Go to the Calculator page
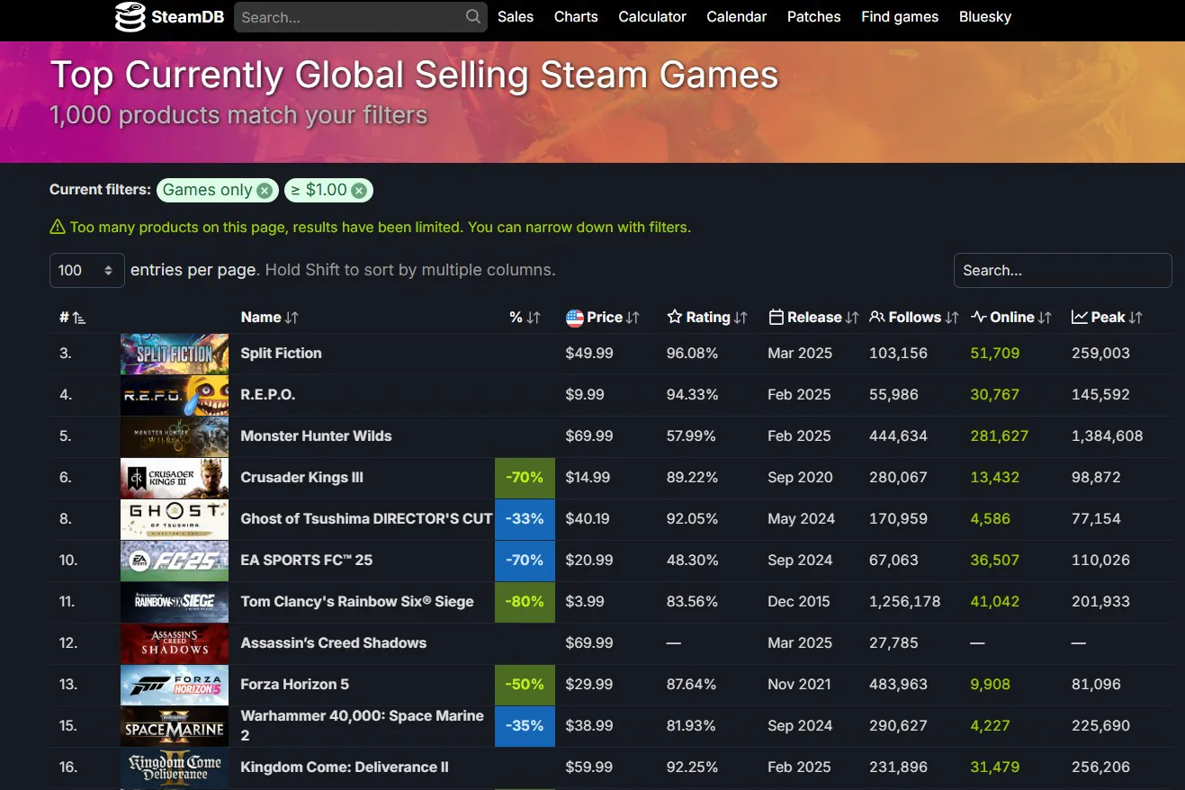Viewport: 1185px width, 790px height. pyautogui.click(x=652, y=16)
